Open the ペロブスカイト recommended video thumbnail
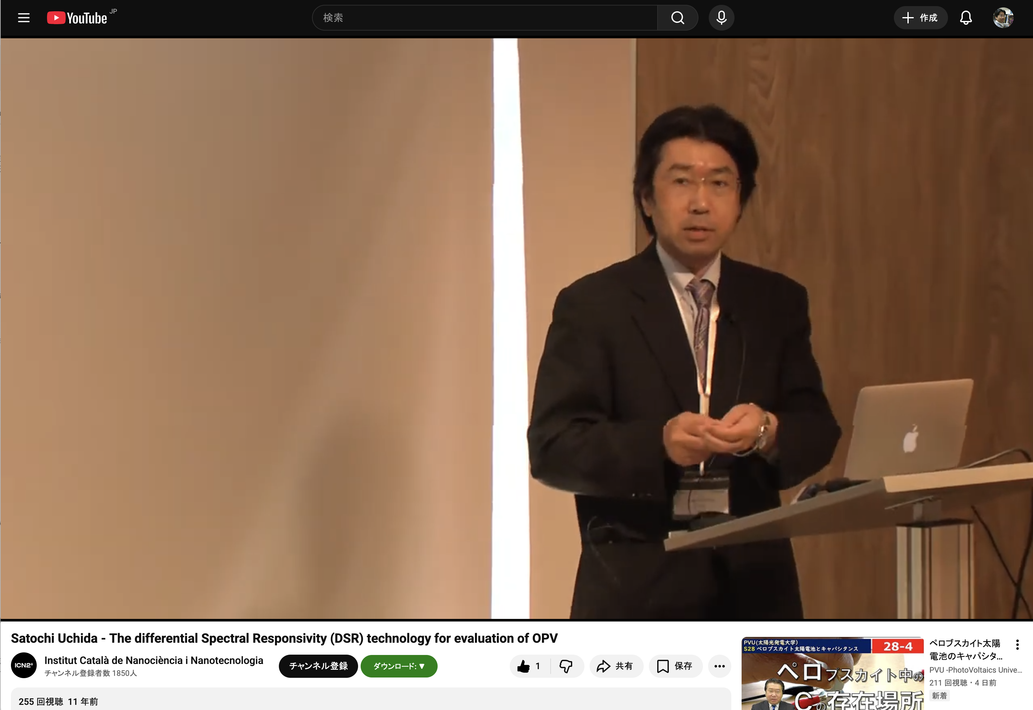This screenshot has width=1033, height=710. click(832, 674)
